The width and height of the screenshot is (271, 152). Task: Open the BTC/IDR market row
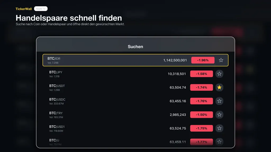[135, 60]
